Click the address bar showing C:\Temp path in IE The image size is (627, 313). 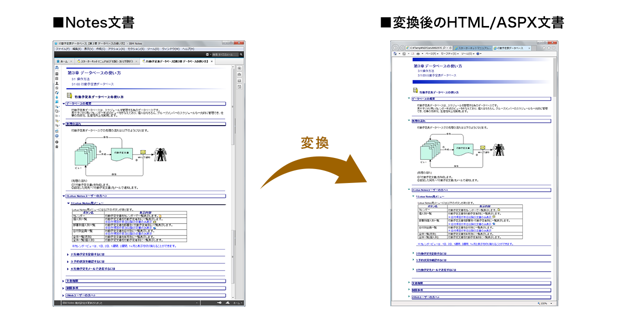[x=425, y=47]
